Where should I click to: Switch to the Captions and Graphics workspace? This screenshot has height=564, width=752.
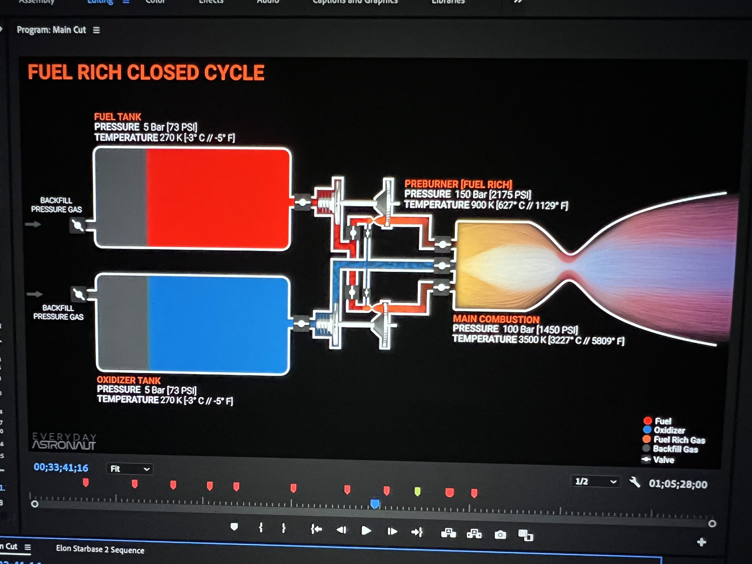click(355, 2)
